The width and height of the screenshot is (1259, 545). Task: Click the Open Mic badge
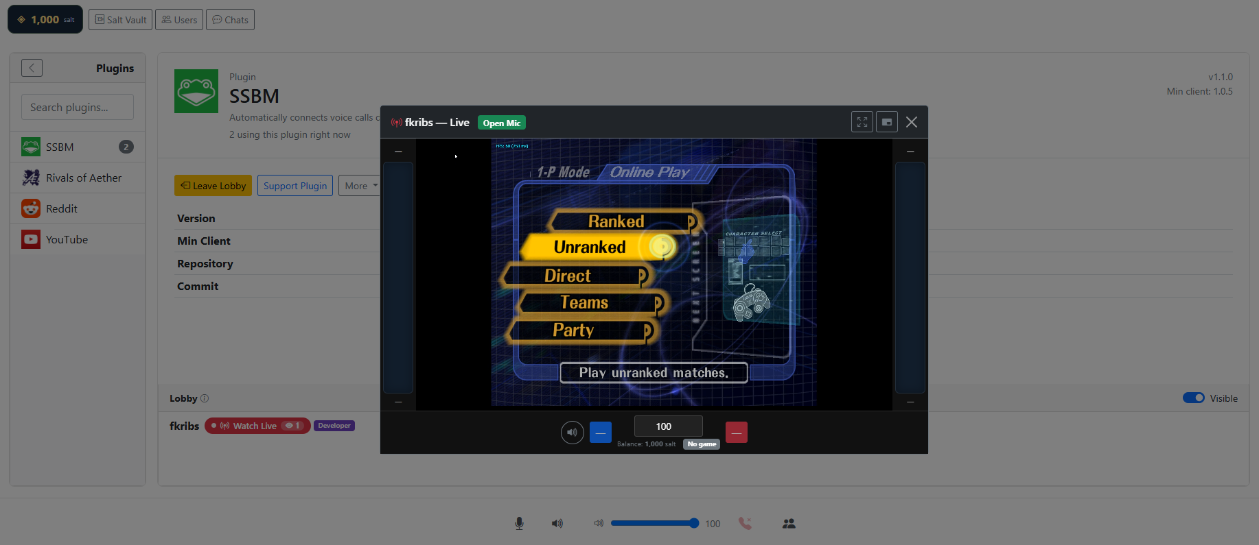click(502, 123)
